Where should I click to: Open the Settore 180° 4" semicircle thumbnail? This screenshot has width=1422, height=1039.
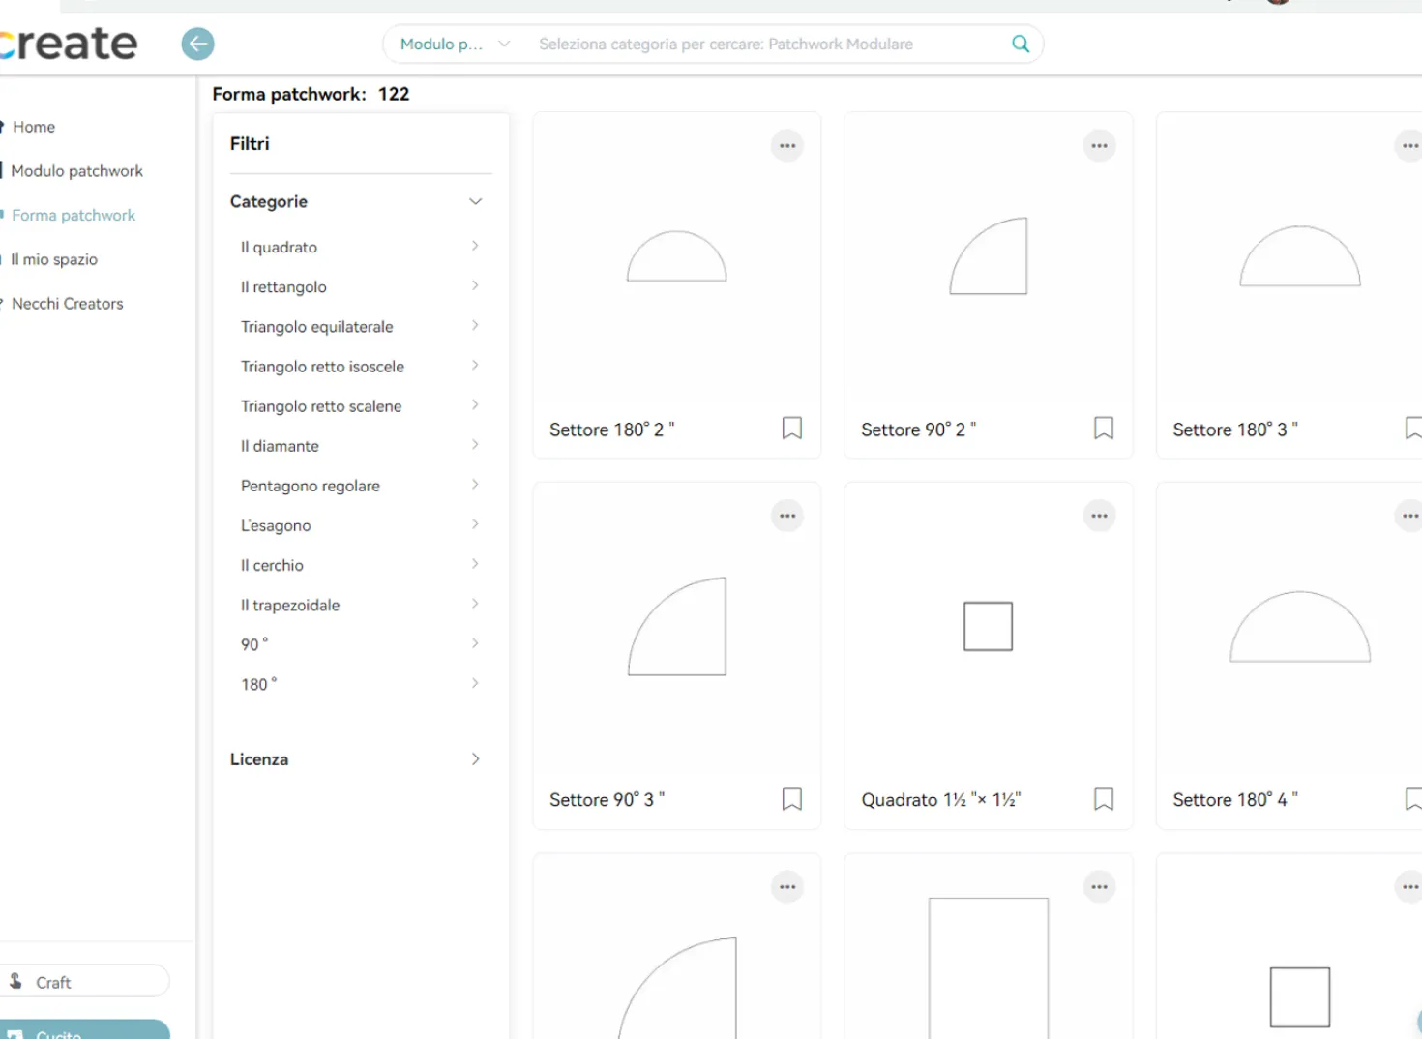[1300, 626]
